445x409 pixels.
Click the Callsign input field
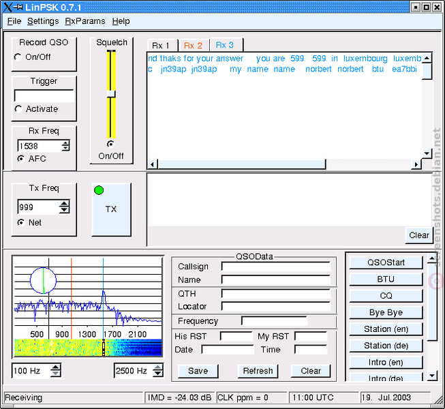276,267
